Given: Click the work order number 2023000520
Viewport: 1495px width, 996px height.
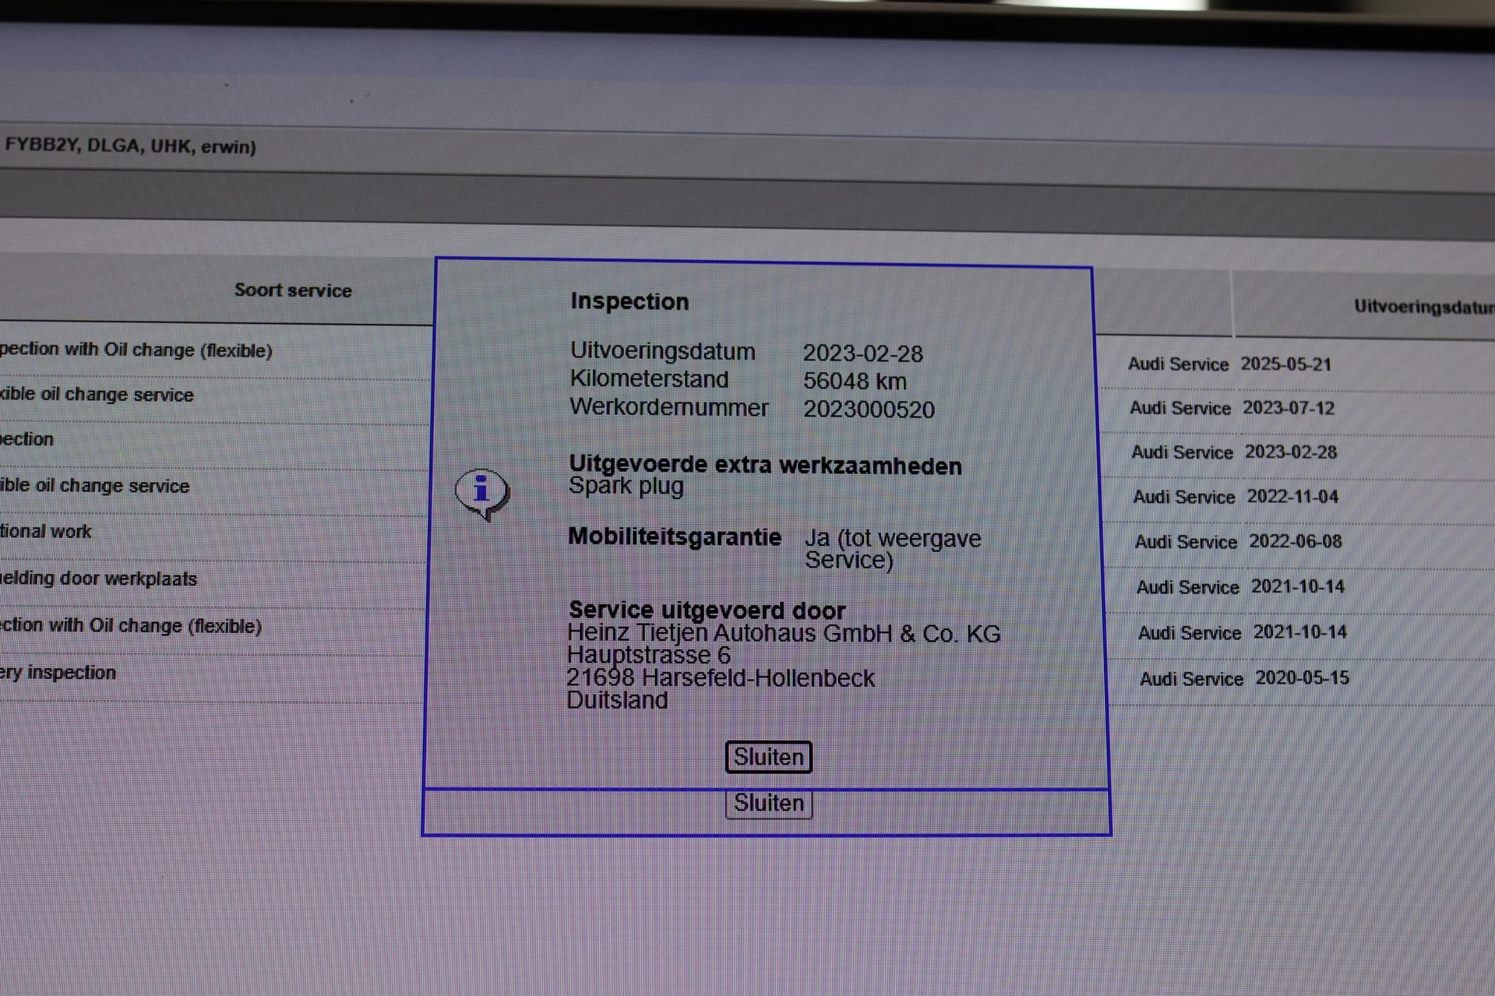Looking at the screenshot, I should click(x=869, y=410).
